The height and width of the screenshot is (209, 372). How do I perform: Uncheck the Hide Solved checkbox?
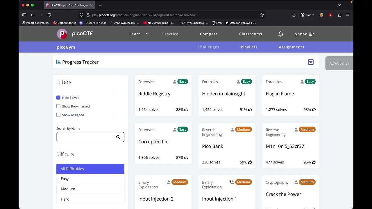coord(58,98)
